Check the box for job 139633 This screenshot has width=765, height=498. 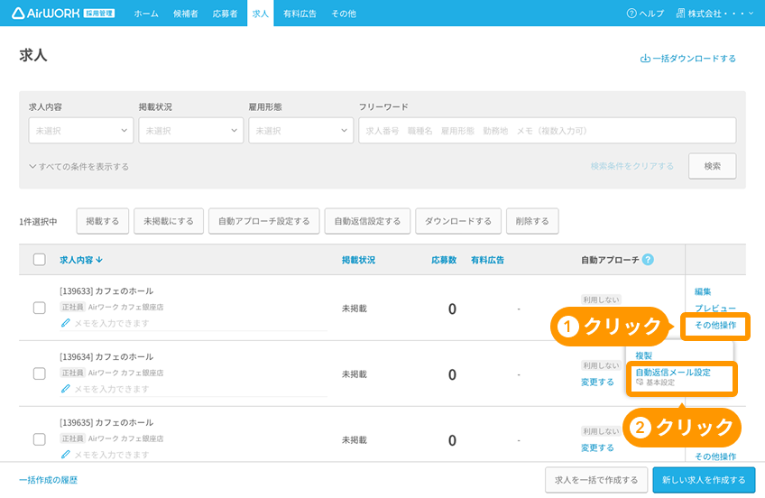pyautogui.click(x=40, y=308)
